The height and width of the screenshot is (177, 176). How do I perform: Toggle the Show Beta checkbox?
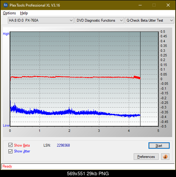11,145
